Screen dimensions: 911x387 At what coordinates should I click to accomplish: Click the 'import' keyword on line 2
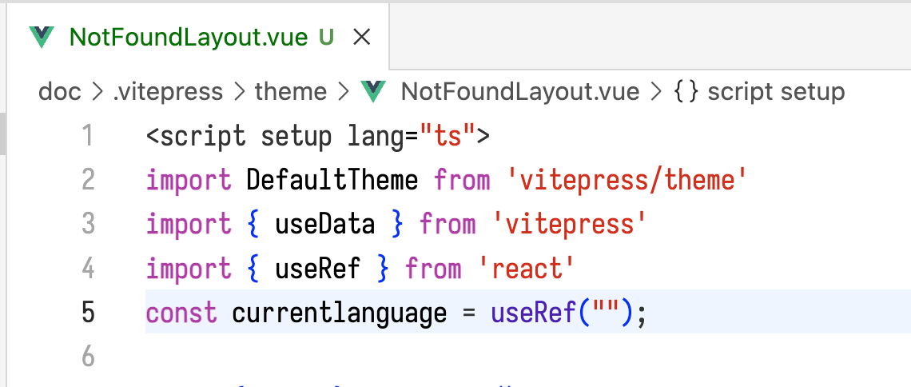click(x=189, y=181)
